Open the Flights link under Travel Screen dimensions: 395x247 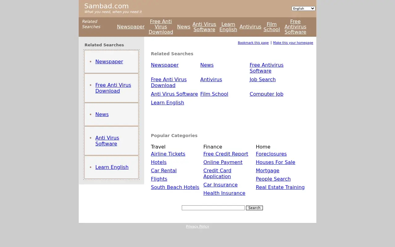coord(159,179)
